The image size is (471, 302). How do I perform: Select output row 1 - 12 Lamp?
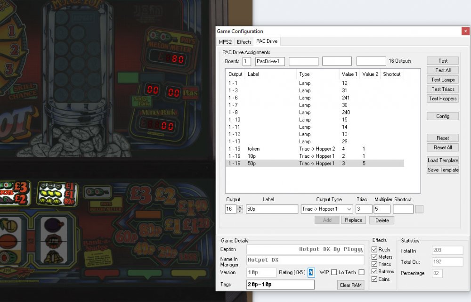[315, 134]
